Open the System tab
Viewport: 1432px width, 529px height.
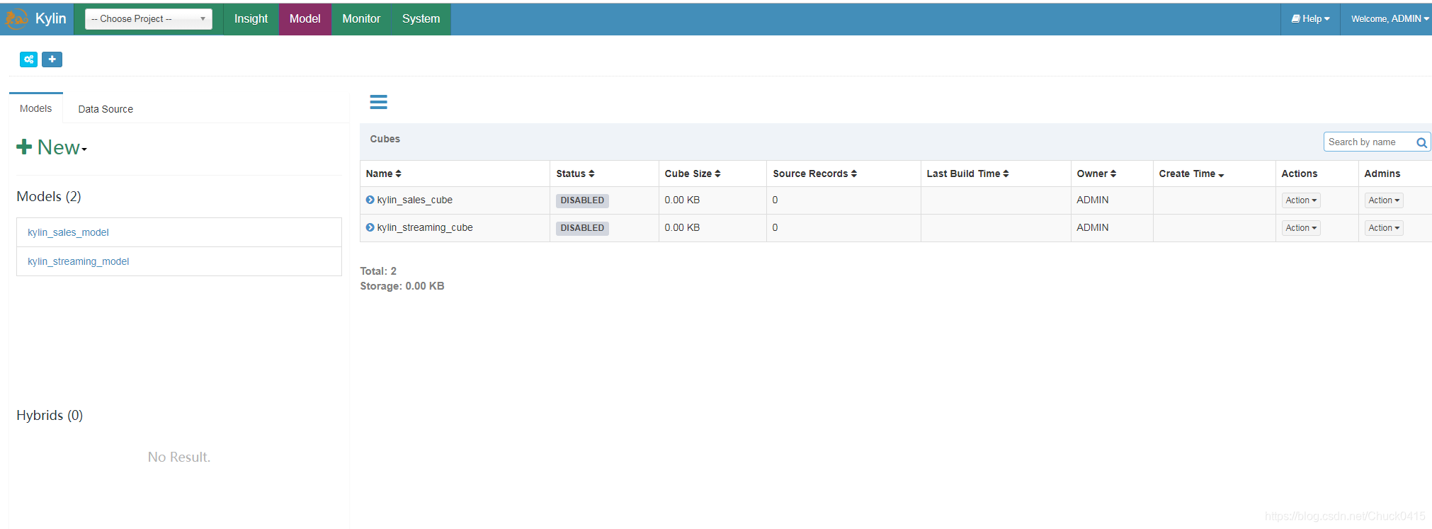[421, 18]
